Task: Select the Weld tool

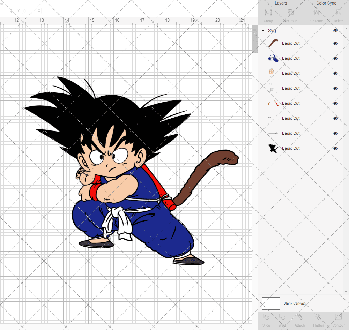Action: pos(282,317)
